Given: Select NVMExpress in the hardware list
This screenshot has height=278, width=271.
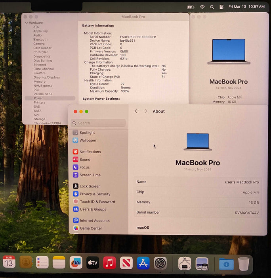Looking at the screenshot, I should click(x=43, y=86).
